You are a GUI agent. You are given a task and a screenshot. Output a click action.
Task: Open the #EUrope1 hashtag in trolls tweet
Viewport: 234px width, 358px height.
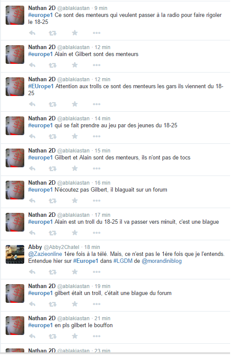coord(41,86)
